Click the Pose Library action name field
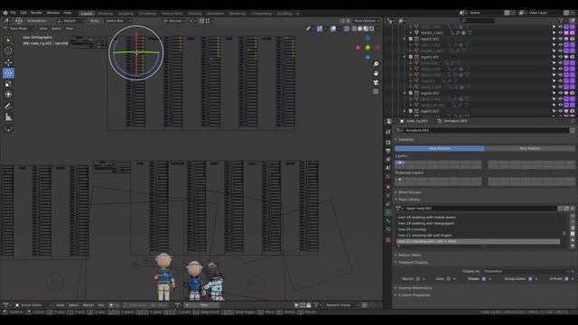This screenshot has width=578, height=325. pos(480,209)
